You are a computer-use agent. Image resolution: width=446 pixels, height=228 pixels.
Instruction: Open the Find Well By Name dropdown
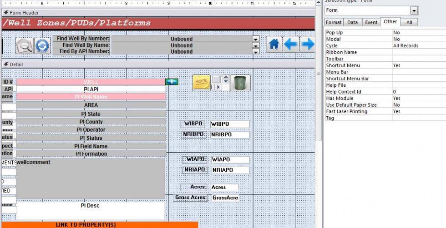tap(256, 45)
